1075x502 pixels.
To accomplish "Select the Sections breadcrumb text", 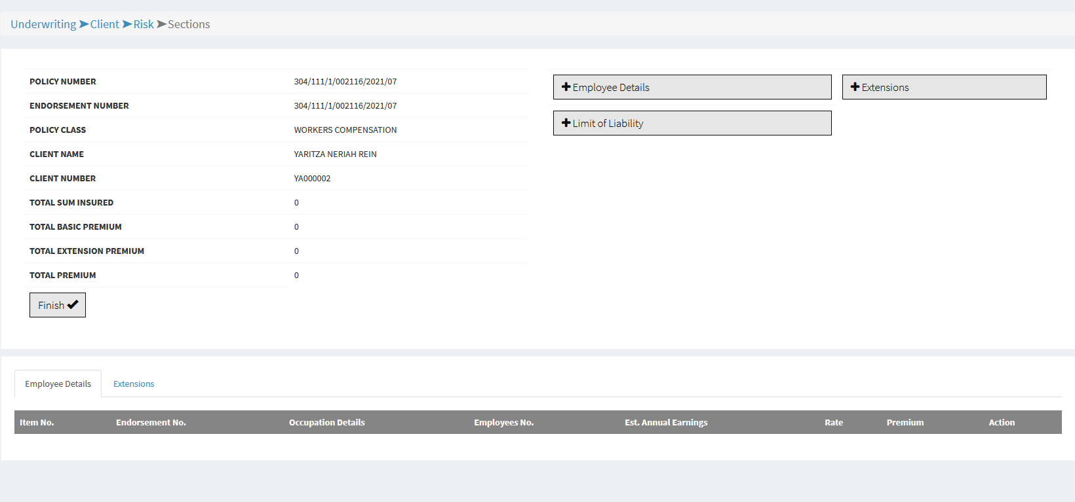I will [x=189, y=24].
